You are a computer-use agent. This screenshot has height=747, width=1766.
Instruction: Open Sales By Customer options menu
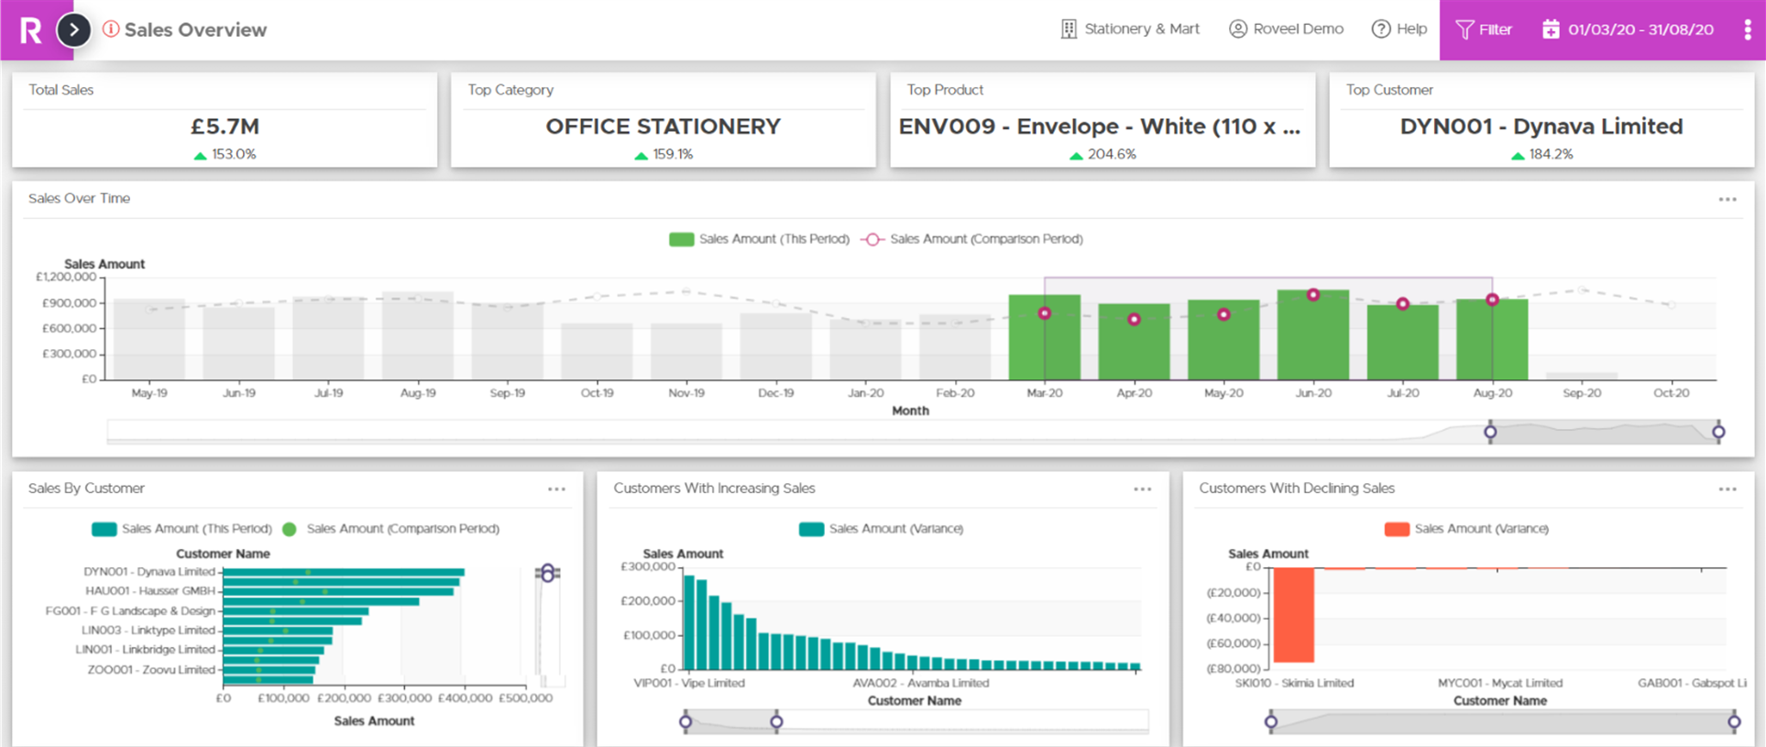[x=556, y=489]
